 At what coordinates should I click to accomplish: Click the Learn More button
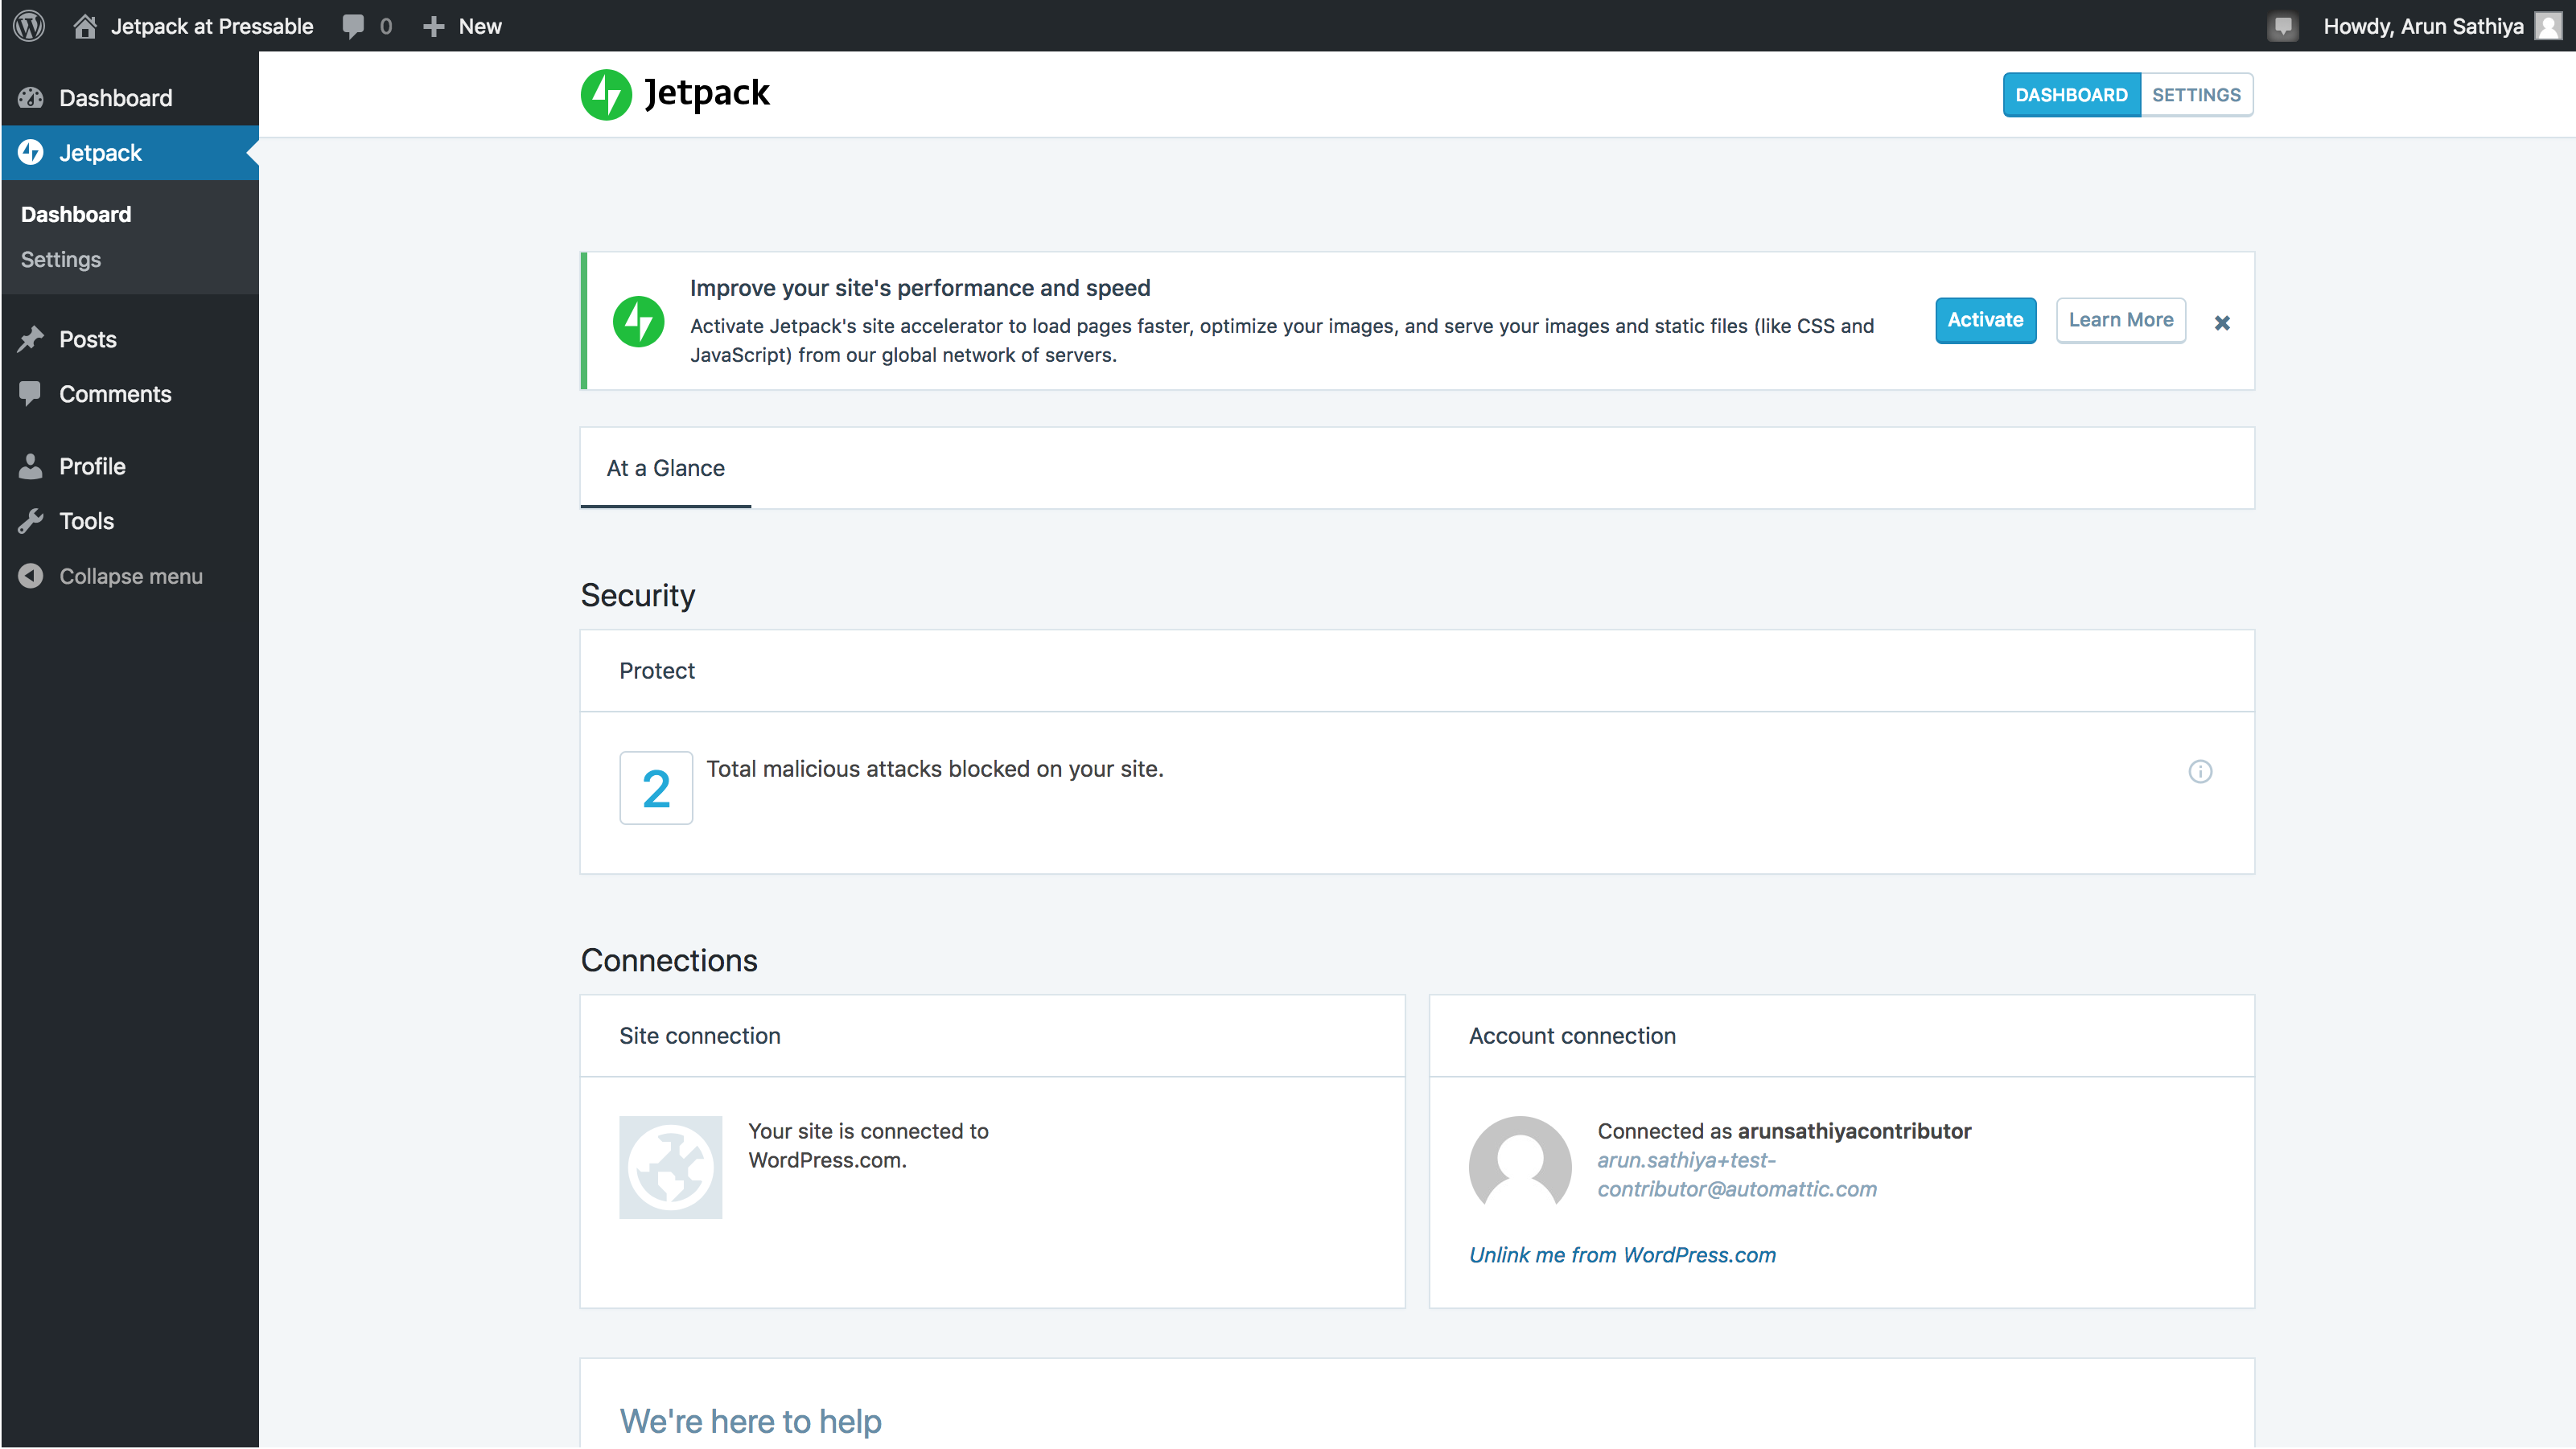[x=2120, y=321]
